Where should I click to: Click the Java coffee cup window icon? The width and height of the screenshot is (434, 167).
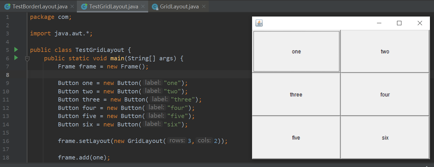[x=259, y=23]
